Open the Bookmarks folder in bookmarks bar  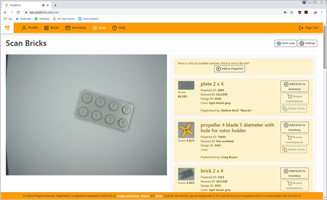coord(23,19)
